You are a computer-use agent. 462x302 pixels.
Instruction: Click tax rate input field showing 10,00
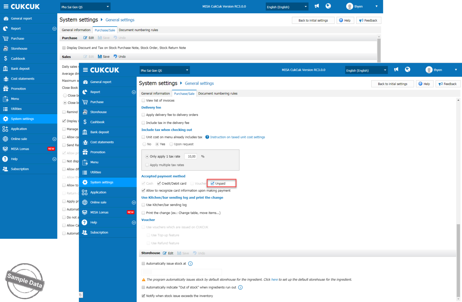(191, 156)
